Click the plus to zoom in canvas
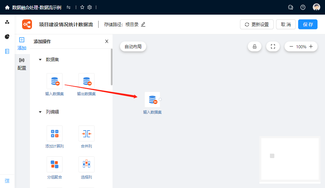 [311, 47]
